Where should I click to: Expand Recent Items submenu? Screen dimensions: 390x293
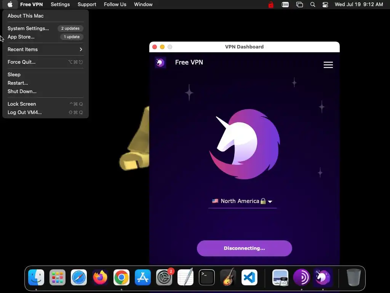click(x=46, y=49)
